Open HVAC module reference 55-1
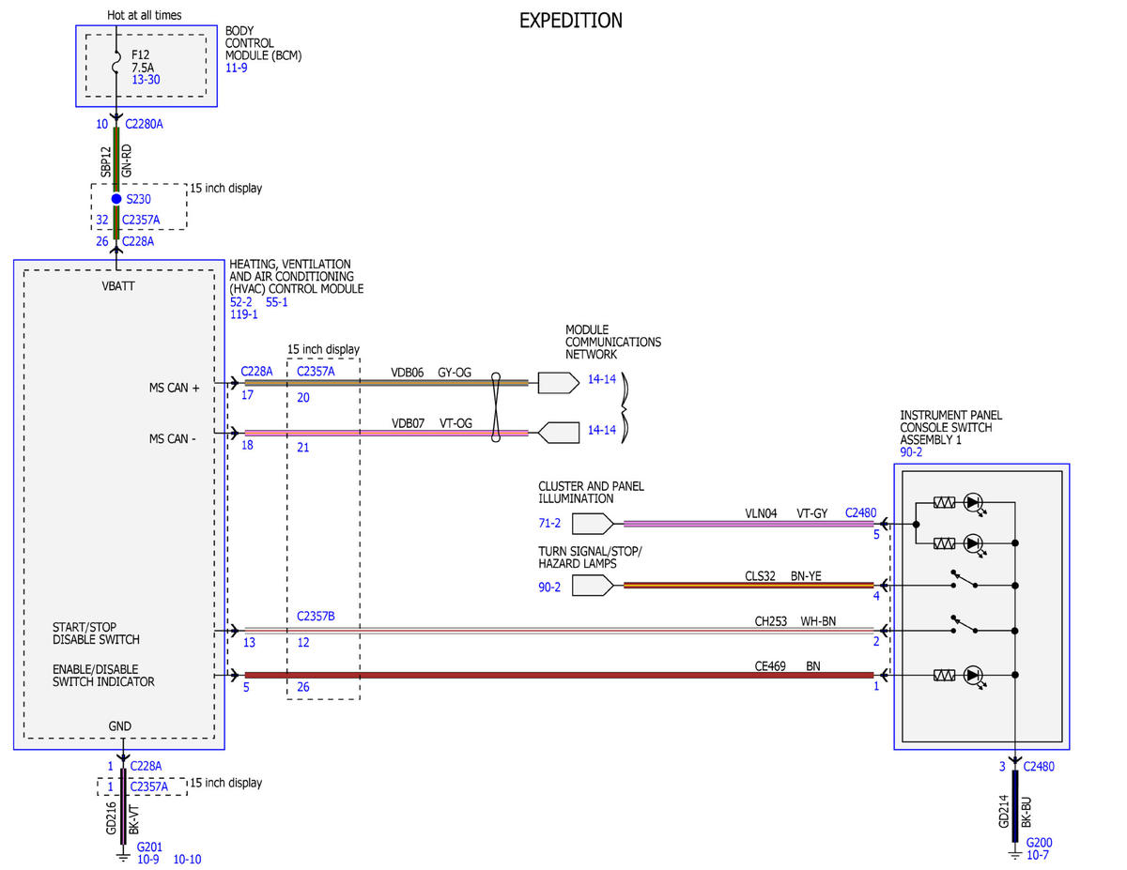The image size is (1127, 870). pos(277,302)
